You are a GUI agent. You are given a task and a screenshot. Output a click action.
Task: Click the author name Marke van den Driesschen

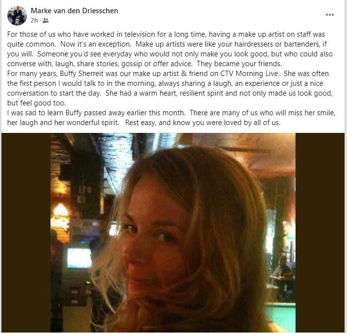tap(74, 11)
